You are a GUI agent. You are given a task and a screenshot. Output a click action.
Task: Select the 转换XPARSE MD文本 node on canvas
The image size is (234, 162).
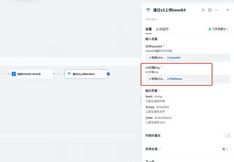tap(31, 74)
